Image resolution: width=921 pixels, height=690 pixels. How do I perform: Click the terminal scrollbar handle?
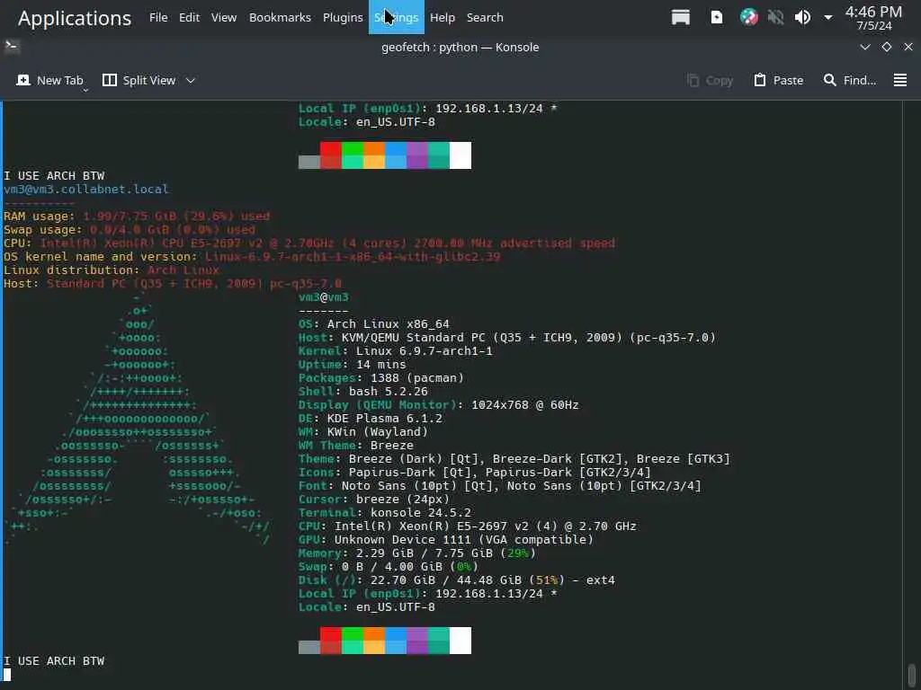click(x=911, y=674)
